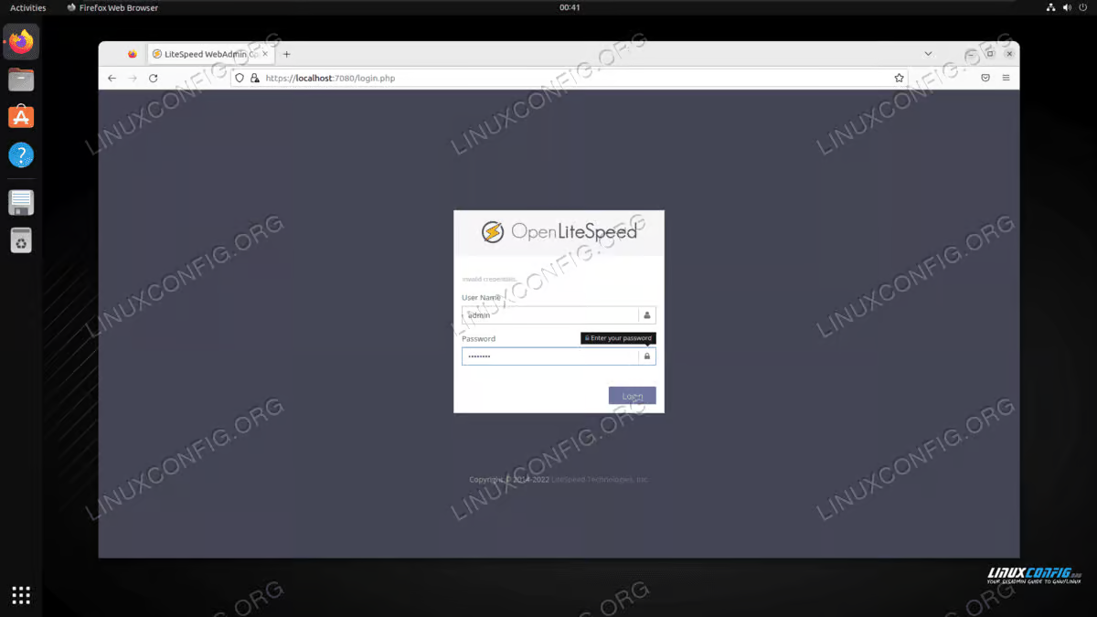The height and width of the screenshot is (617, 1097).
Task: Open the Trash in the dock
Action: (x=21, y=240)
